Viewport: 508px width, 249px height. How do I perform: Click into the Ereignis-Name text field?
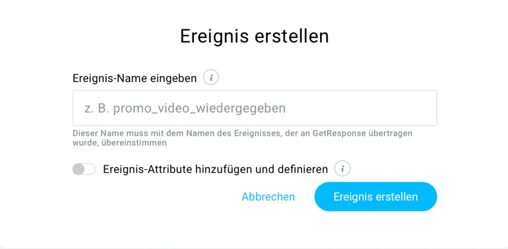point(254,108)
